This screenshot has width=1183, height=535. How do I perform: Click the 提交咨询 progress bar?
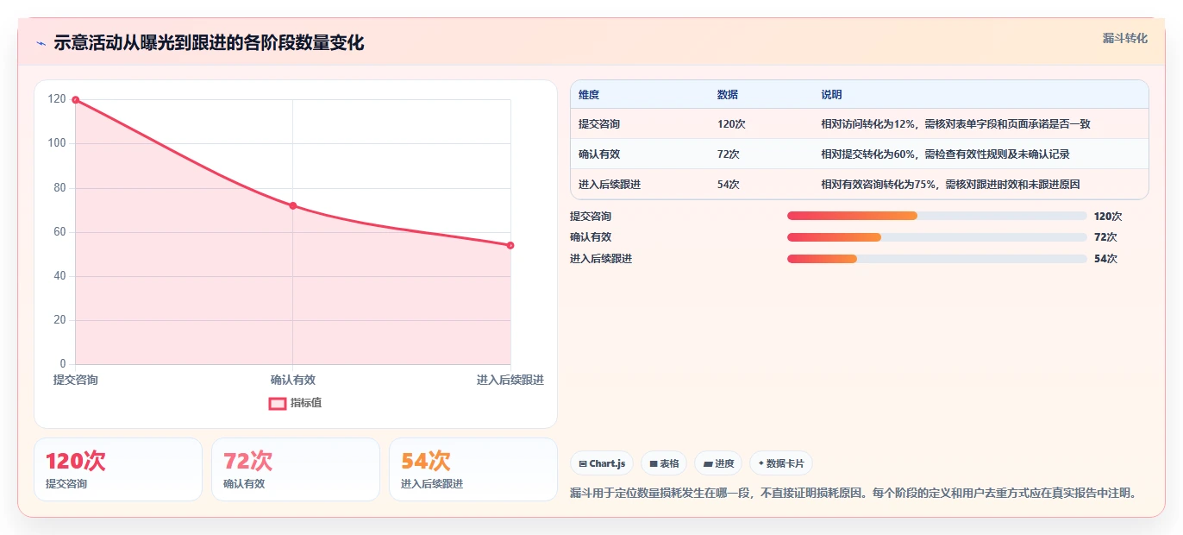point(937,217)
